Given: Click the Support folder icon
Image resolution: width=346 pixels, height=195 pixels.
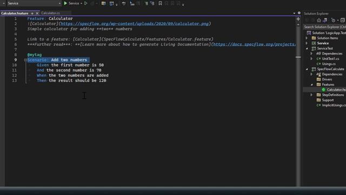Looking at the screenshot, I should click(318, 100).
